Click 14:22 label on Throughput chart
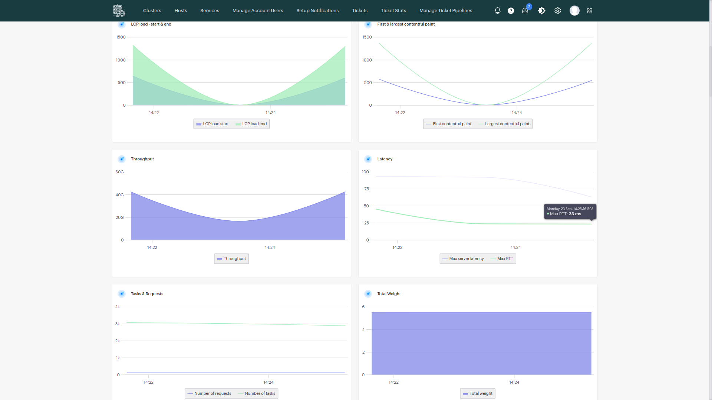This screenshot has width=712, height=400. tap(152, 248)
